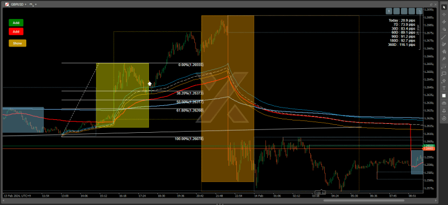Click the white color square in toolbar

point(444,96)
